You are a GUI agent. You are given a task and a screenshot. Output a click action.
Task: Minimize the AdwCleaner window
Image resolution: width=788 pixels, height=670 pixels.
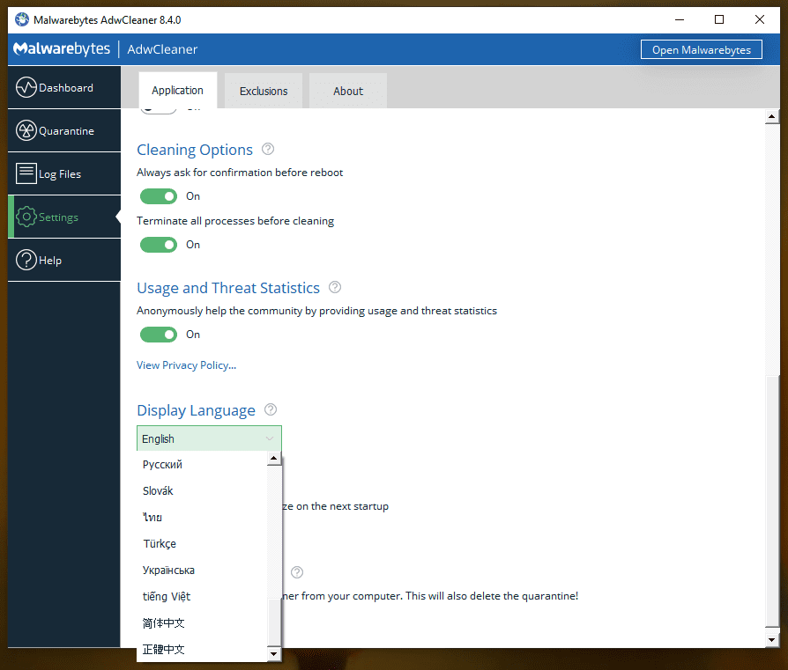[680, 19]
